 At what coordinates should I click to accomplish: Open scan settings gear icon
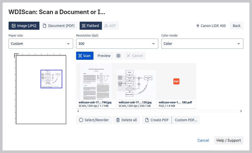click(x=118, y=56)
